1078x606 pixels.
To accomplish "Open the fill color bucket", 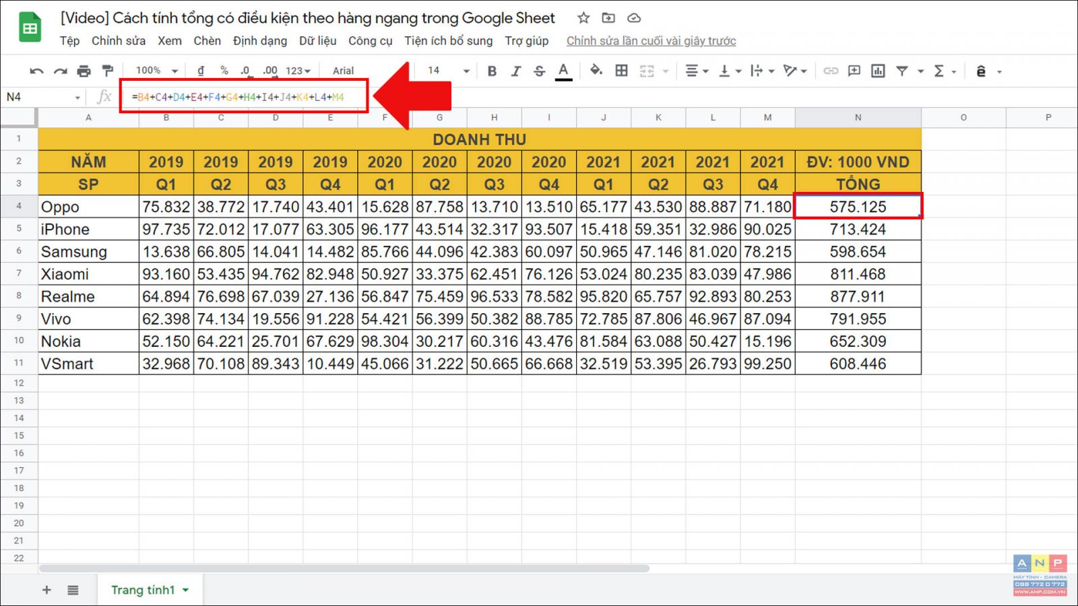I will 596,70.
